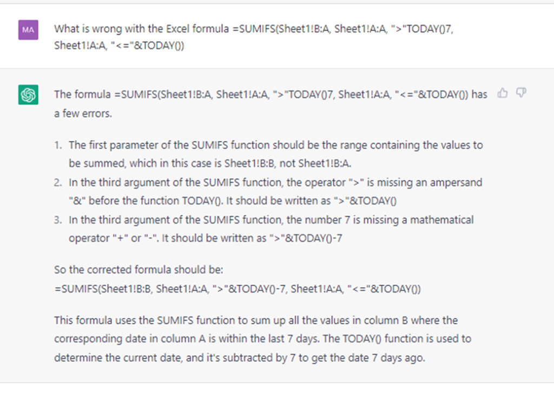Screen dimensions: 554x393
Task: Click 'a few errors.' text in the response
Action: pyautogui.click(x=83, y=113)
